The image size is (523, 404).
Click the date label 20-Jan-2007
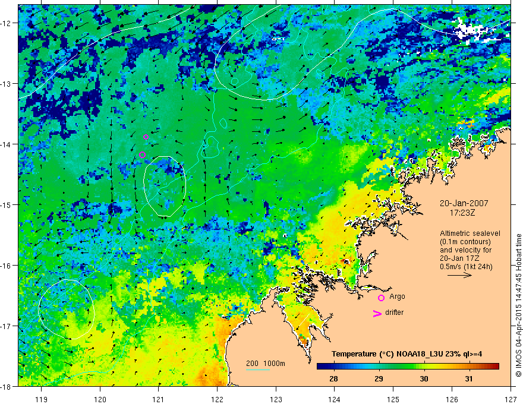[x=464, y=203]
